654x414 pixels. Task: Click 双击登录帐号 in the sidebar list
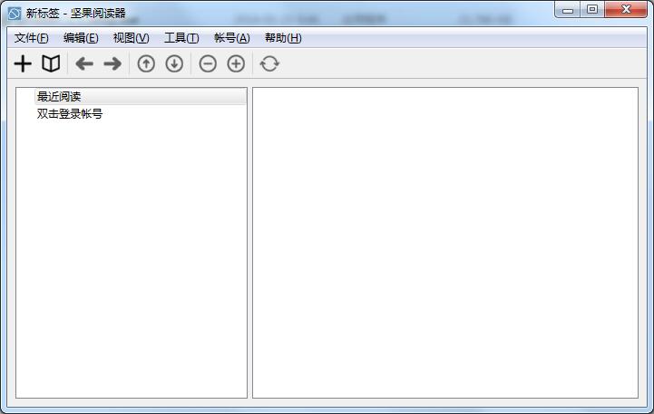tap(70, 114)
